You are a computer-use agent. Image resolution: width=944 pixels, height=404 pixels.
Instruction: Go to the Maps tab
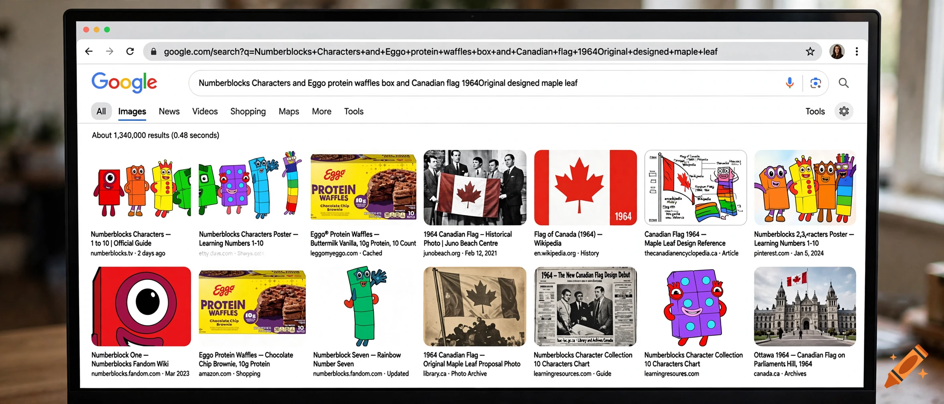289,111
